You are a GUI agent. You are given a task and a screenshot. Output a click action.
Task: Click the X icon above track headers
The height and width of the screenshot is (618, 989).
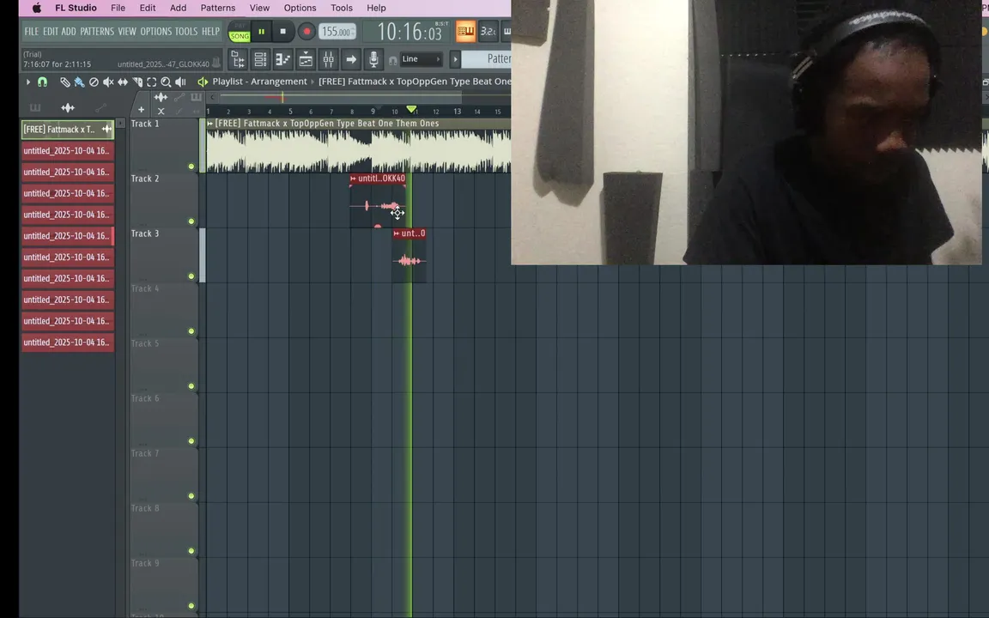pyautogui.click(x=161, y=111)
